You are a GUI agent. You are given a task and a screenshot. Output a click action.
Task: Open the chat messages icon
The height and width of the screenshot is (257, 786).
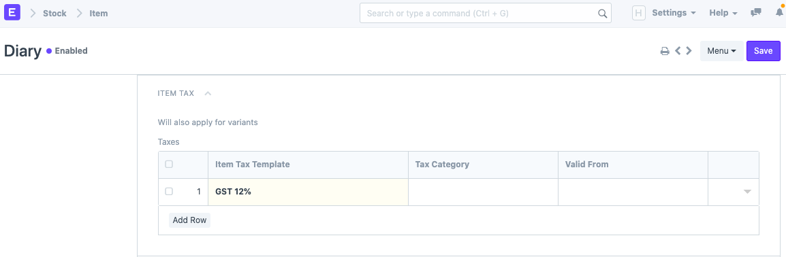tap(755, 13)
